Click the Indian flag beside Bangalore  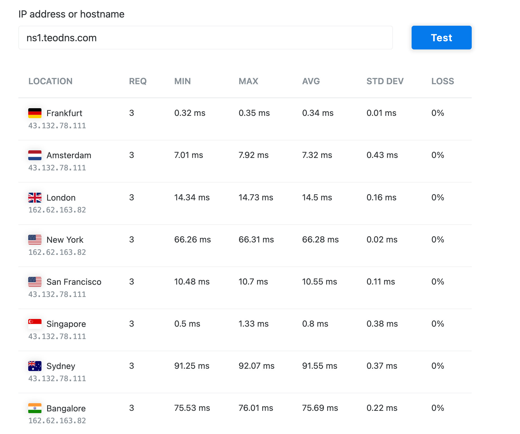(35, 408)
